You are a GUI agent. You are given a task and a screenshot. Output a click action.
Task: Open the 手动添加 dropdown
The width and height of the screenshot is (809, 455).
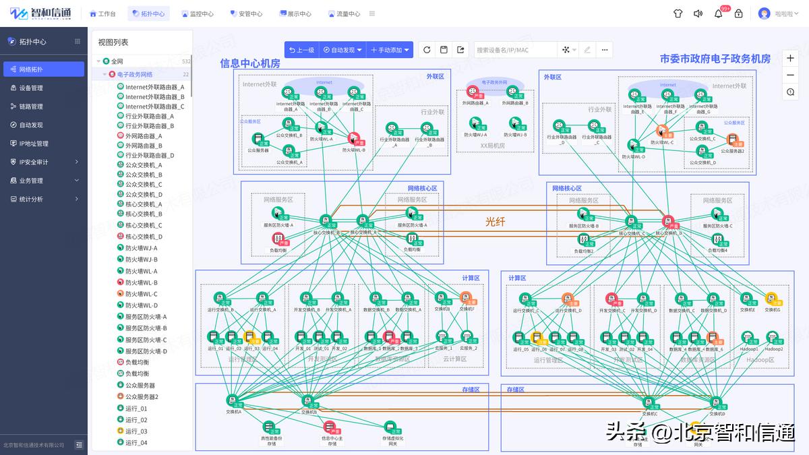(x=388, y=49)
